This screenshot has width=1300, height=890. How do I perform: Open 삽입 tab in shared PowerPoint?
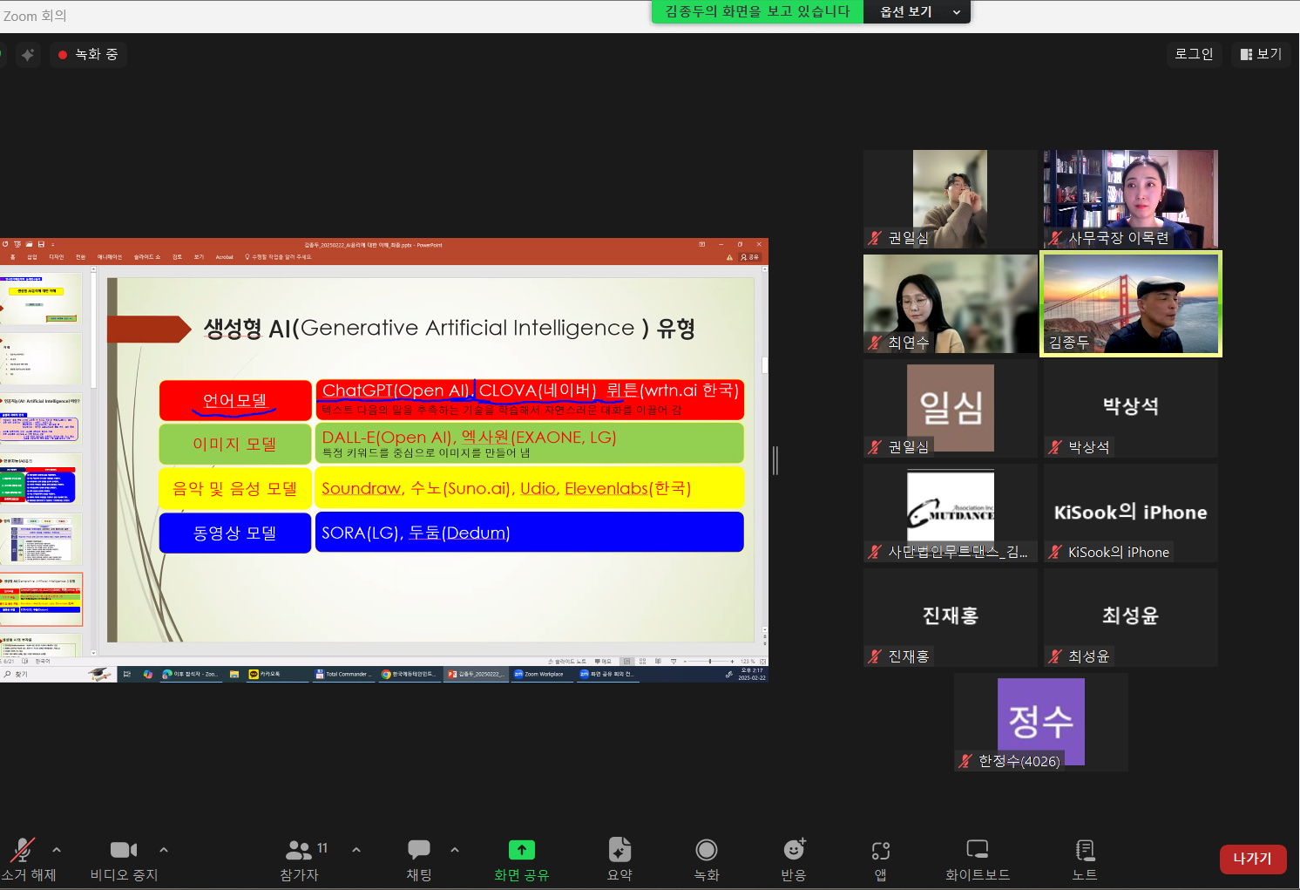click(32, 257)
